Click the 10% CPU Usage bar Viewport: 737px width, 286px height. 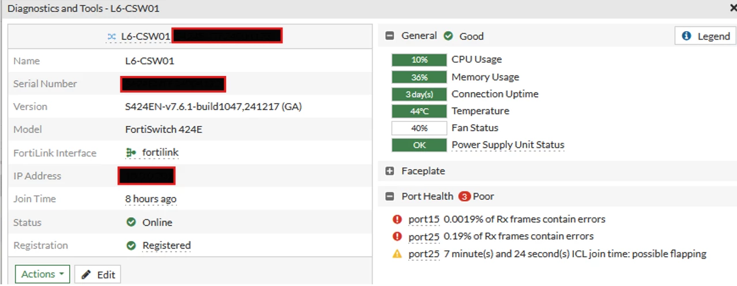(x=419, y=60)
